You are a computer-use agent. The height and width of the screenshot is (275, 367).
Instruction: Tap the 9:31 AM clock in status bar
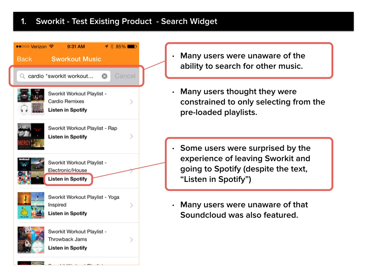[76, 46]
